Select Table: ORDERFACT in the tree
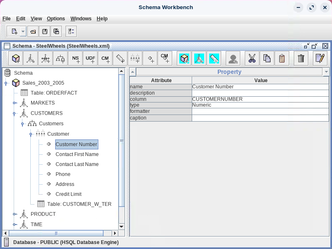Screen dimensions: 332x249 (54, 93)
